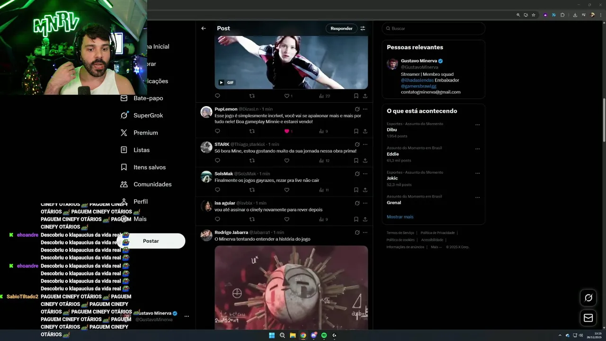Share isa aguiar's post
The height and width of the screenshot is (341, 606).
[365, 219]
